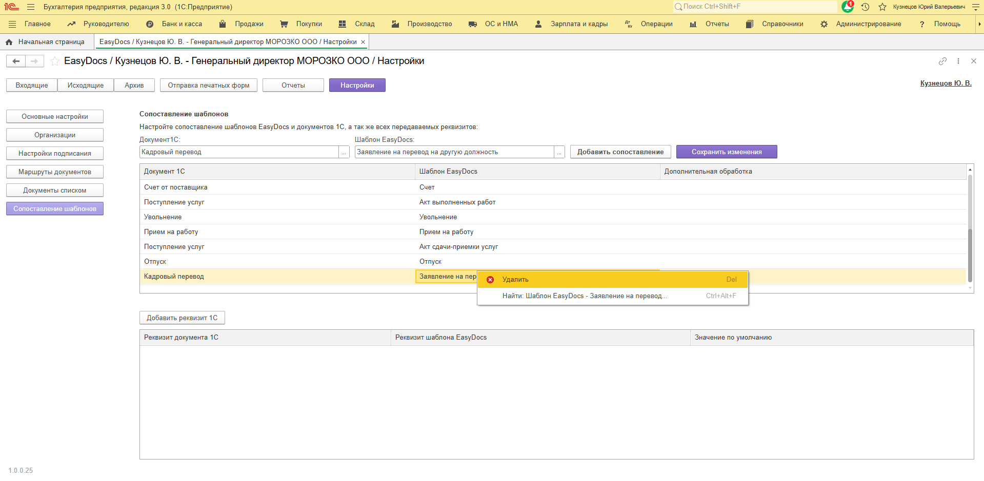Viewport: 984px width, 481px height.
Task: Open Документ1С selection ellipsis button
Action: coord(344,152)
